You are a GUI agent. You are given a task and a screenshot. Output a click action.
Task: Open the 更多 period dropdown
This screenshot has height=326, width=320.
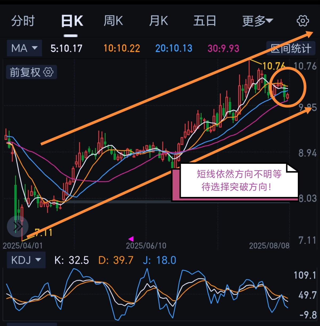pos(258,21)
